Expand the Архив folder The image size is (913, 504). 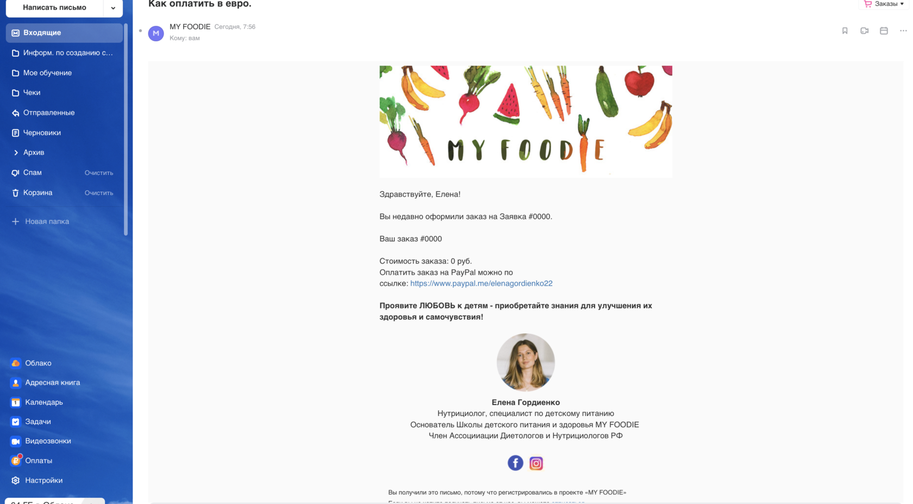pos(16,153)
